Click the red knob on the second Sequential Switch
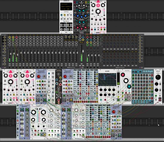164x142 pixels. [65, 76]
